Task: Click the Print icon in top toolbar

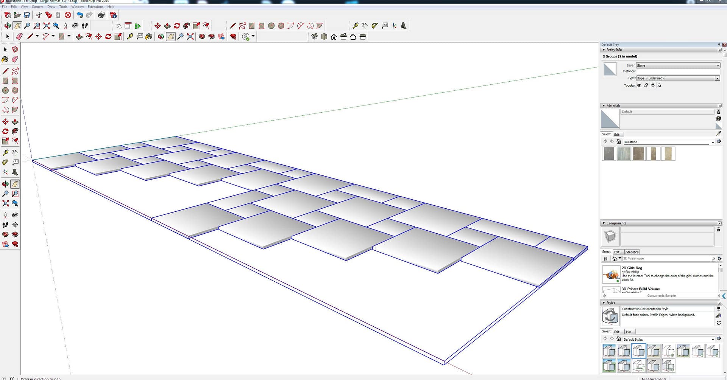Action: coord(101,15)
